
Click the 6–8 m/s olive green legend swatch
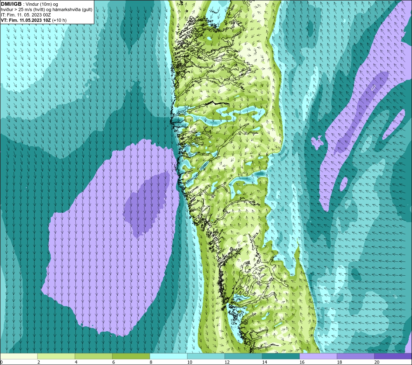tap(131, 356)
